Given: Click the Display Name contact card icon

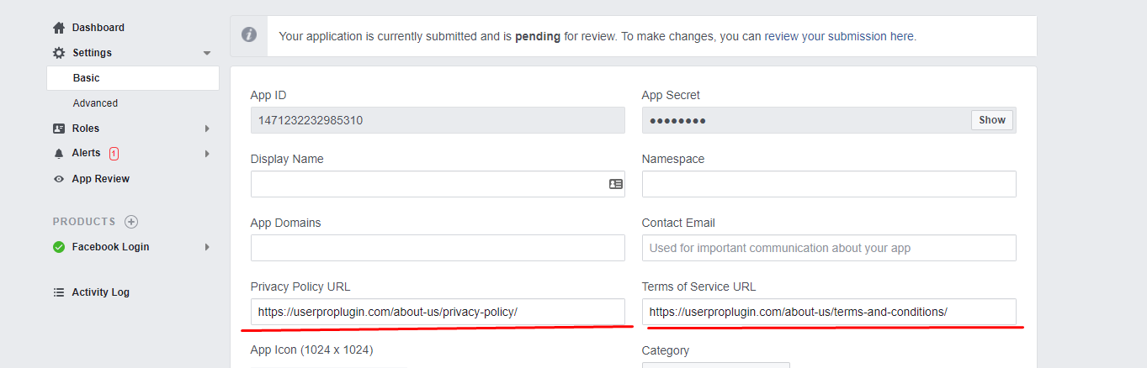Looking at the screenshot, I should coord(616,184).
